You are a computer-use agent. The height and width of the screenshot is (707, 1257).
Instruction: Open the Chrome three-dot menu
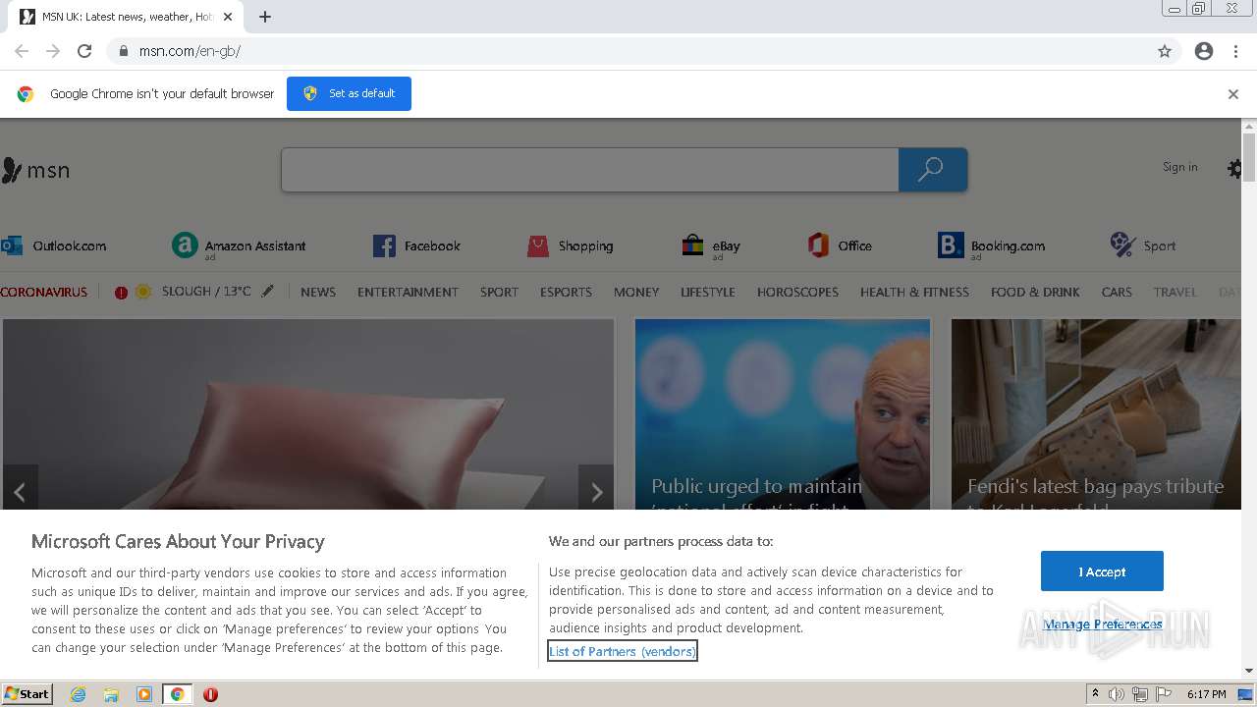(x=1235, y=51)
